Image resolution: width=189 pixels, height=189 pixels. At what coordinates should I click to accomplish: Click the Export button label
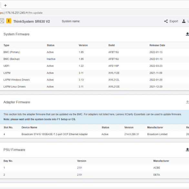[x=174, y=21]
